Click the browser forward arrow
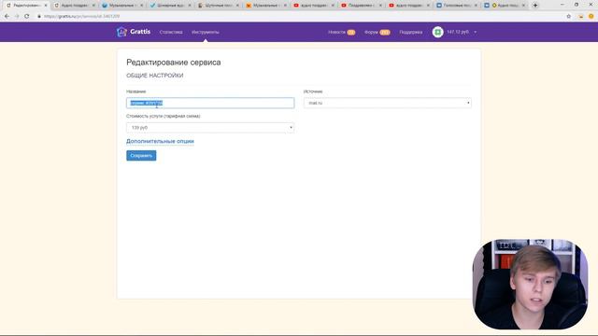The image size is (598, 336). [17, 17]
